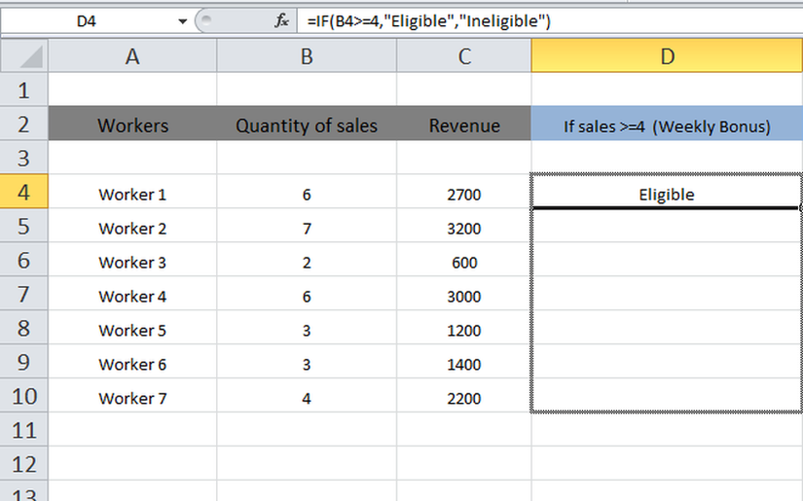Click the Name Box showing D4
Viewport: 803px width, 501px height.
coord(88,20)
